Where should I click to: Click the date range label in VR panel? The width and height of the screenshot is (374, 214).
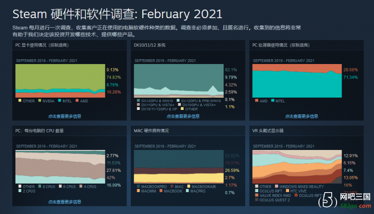click(x=284, y=146)
